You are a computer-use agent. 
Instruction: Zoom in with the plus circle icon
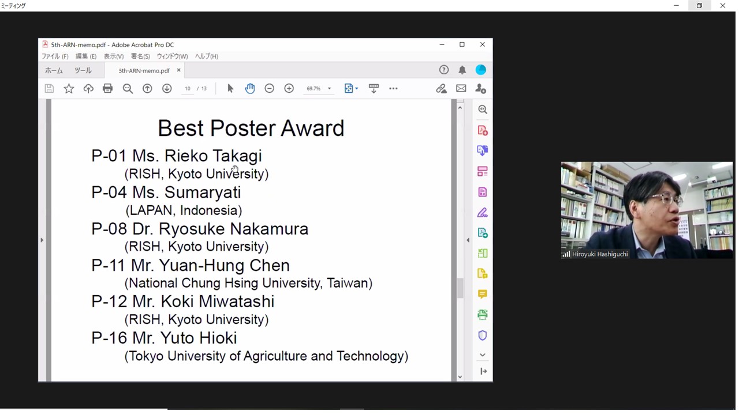click(x=289, y=89)
